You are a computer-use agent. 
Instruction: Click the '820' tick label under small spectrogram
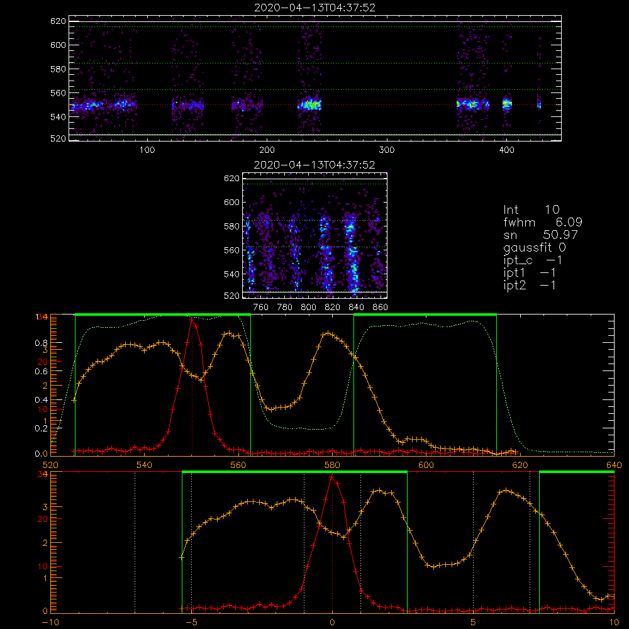pos(333,308)
